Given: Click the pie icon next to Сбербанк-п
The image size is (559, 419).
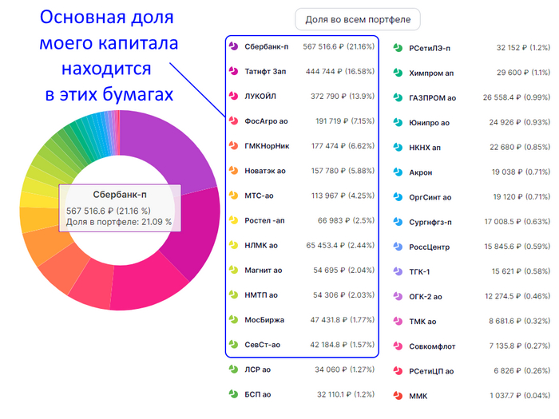Looking at the screenshot, I should tap(233, 46).
